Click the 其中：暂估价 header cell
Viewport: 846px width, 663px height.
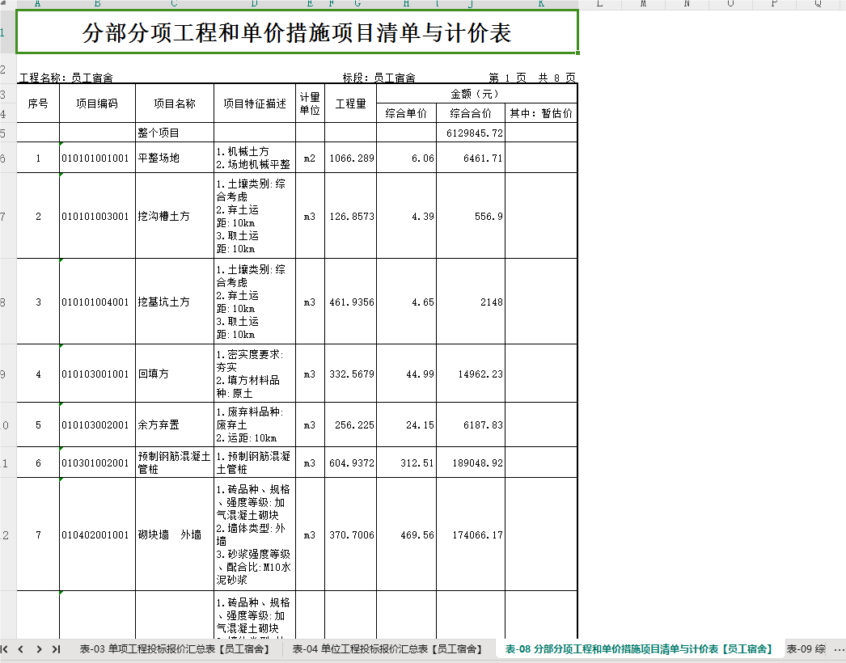541,113
